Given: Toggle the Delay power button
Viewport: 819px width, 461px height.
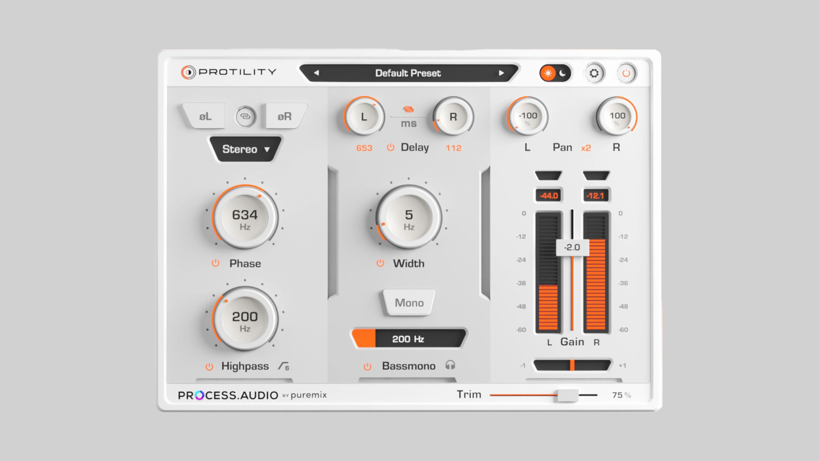Looking at the screenshot, I should [390, 148].
